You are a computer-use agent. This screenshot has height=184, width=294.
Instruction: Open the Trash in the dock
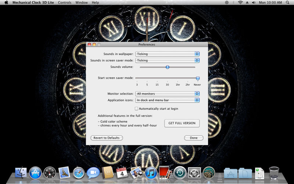tap(274, 173)
